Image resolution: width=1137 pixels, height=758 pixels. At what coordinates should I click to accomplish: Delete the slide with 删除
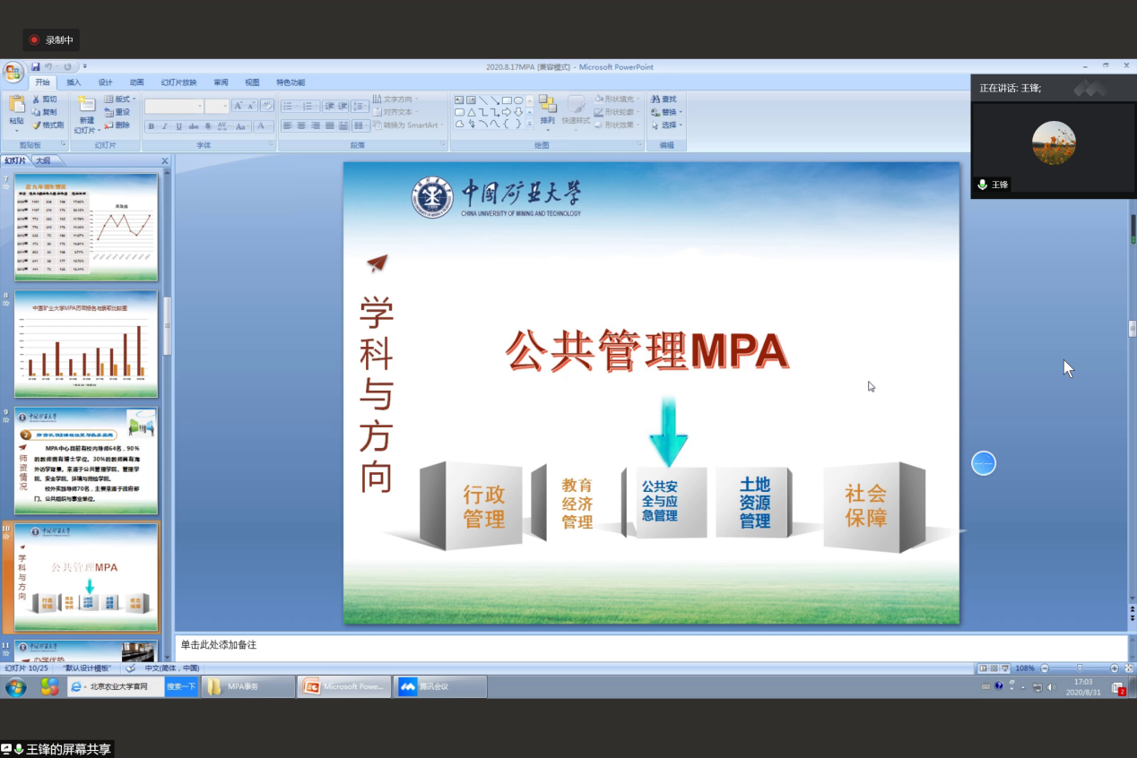pos(117,125)
